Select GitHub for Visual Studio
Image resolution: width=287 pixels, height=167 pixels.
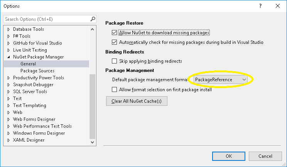tap(37, 43)
